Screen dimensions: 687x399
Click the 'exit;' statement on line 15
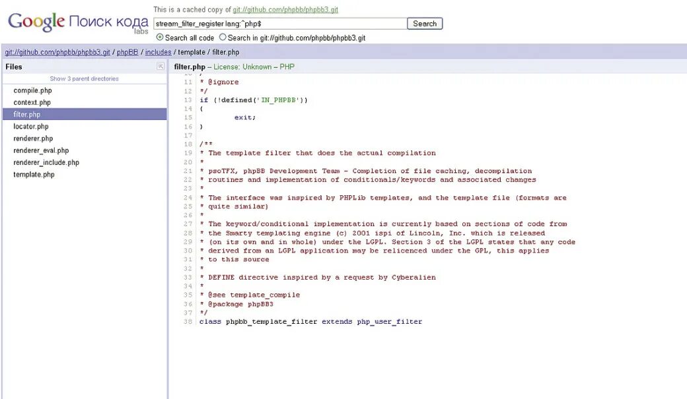[x=245, y=117]
